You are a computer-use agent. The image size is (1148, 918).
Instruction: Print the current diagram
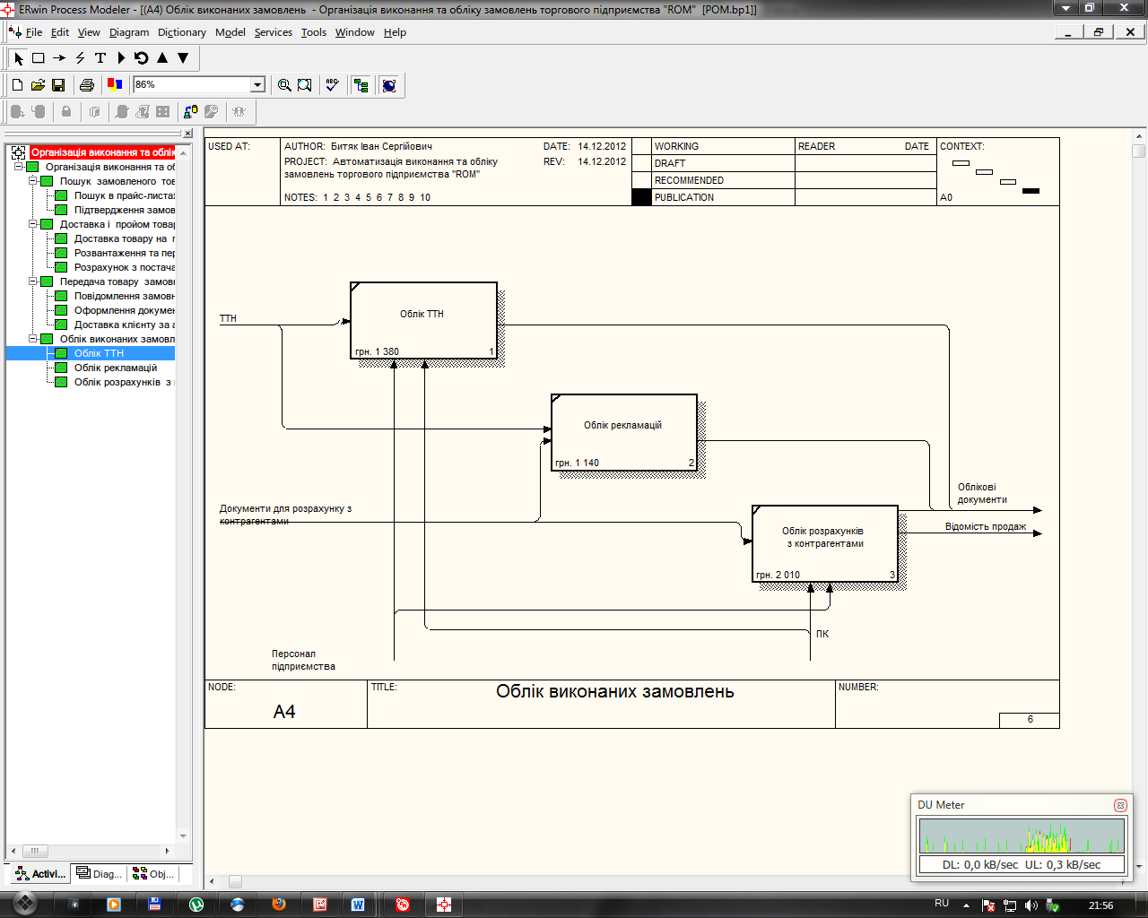[x=87, y=85]
